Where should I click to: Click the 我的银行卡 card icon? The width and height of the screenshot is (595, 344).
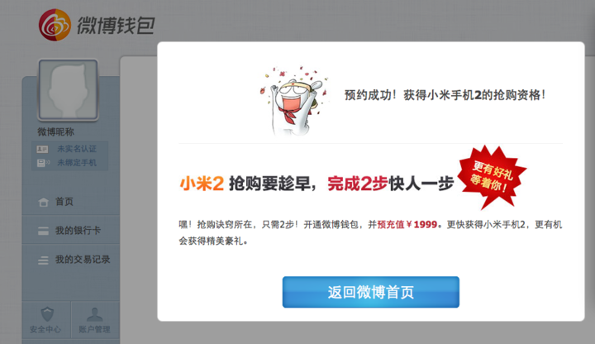coord(43,231)
